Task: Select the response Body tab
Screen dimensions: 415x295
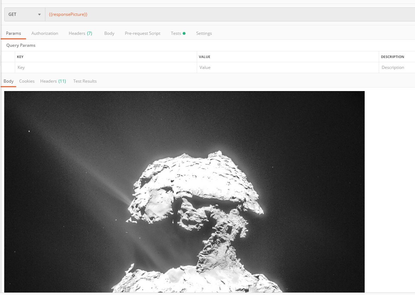Action: pyautogui.click(x=8, y=81)
